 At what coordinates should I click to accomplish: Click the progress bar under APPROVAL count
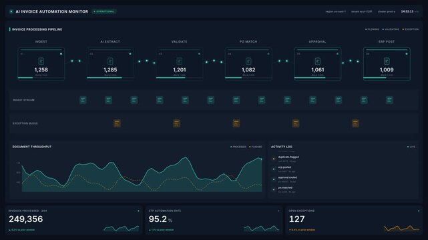[317, 77]
